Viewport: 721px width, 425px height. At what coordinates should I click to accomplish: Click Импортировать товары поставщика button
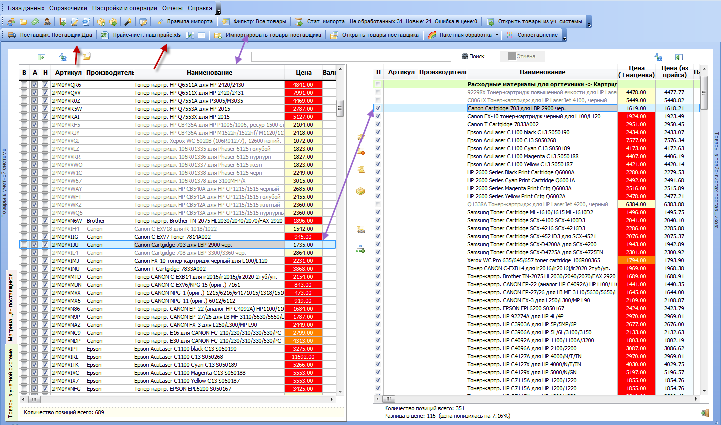coord(268,35)
